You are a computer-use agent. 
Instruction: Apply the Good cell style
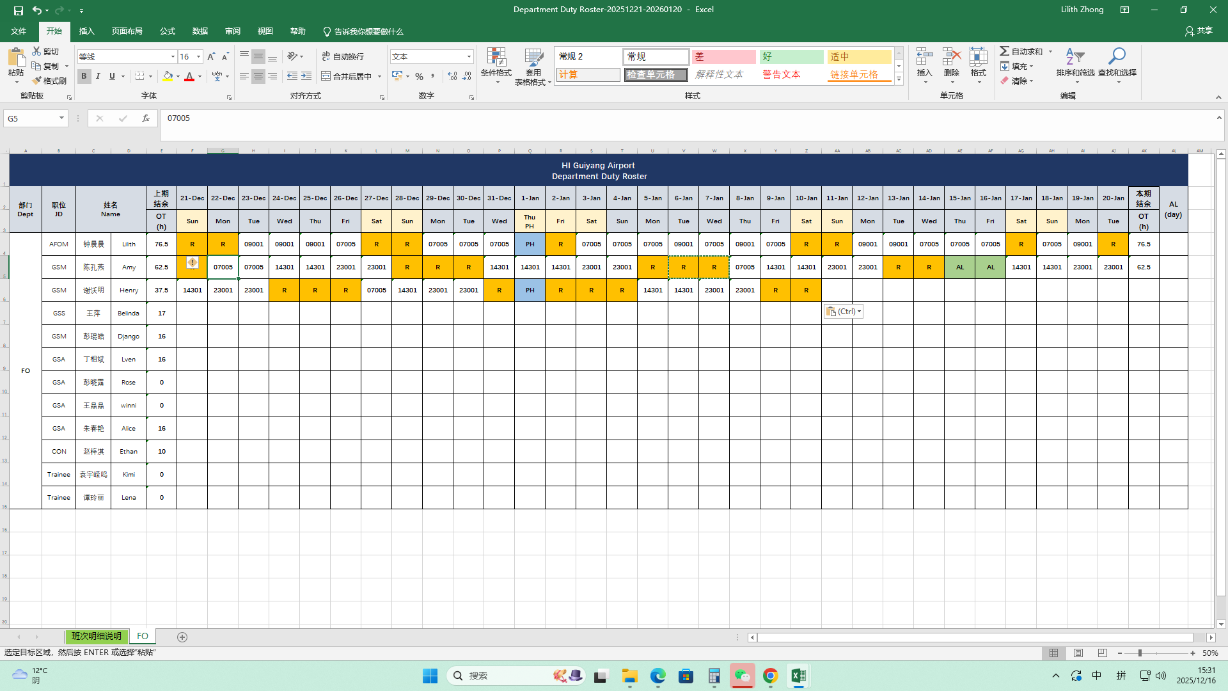coord(791,57)
